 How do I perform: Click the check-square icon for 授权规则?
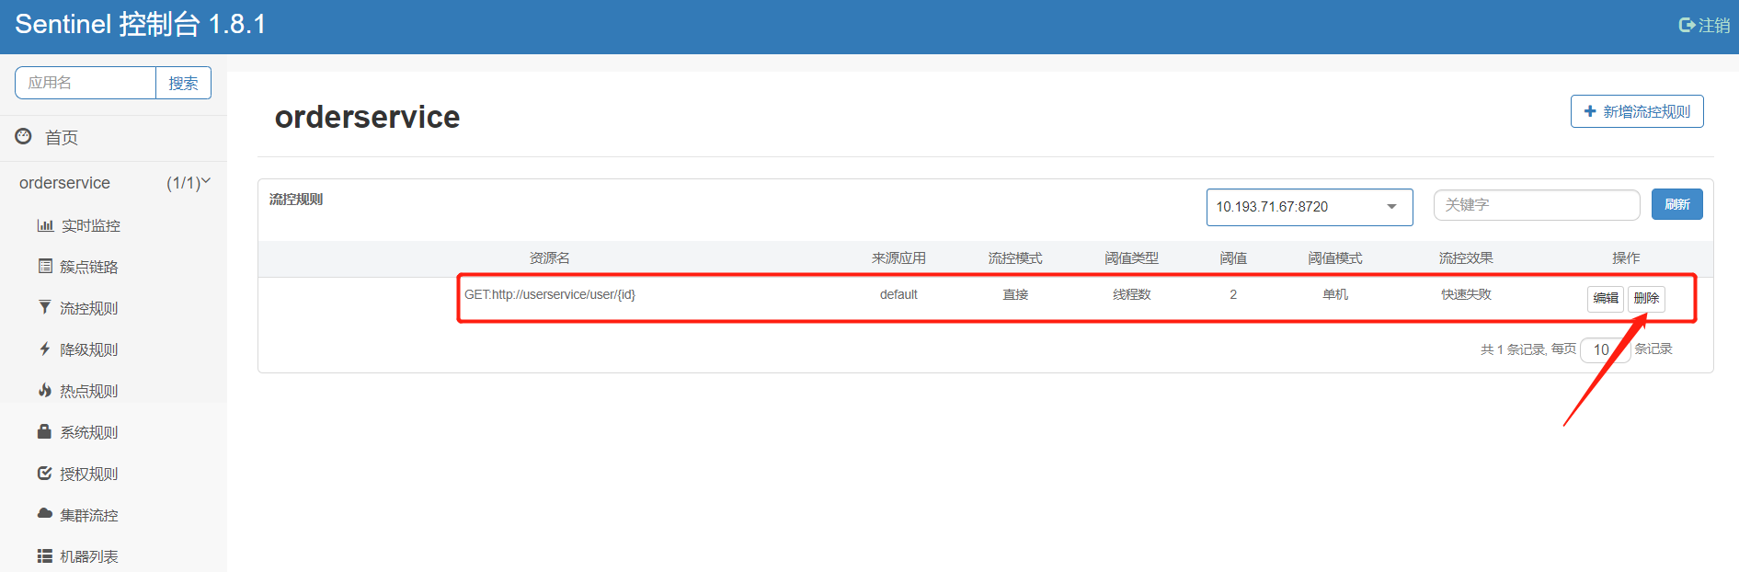coord(44,473)
